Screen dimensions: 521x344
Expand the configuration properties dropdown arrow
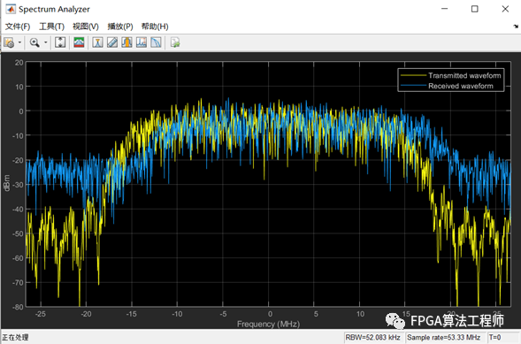pyautogui.click(x=19, y=42)
